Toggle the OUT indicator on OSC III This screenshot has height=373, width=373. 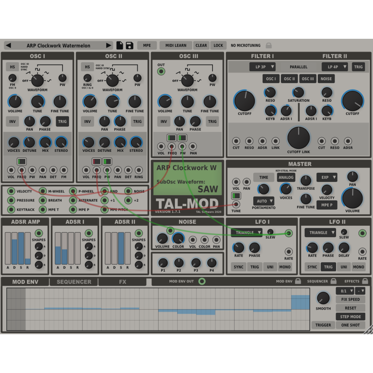pos(160,71)
